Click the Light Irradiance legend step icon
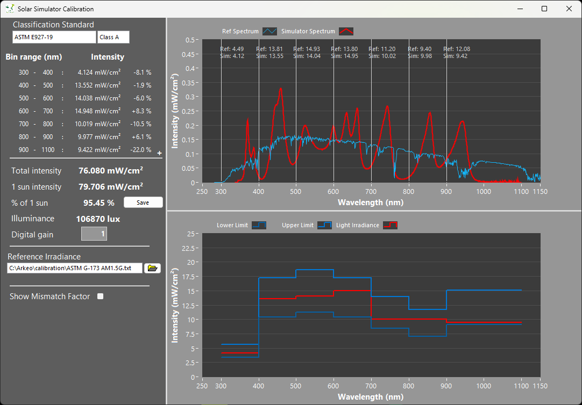 390,226
